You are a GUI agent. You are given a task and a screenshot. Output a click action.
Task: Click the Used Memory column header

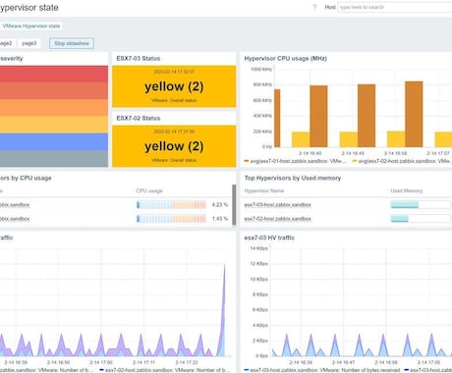407,190
